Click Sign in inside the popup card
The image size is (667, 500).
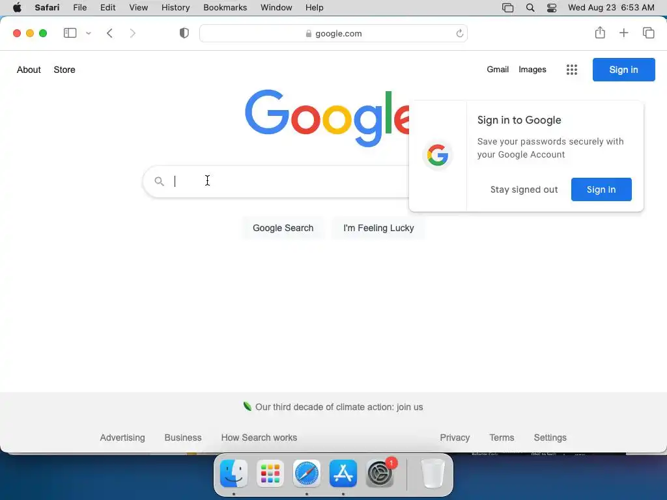tap(601, 189)
